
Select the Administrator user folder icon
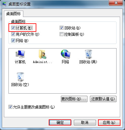(x=43, y=54)
